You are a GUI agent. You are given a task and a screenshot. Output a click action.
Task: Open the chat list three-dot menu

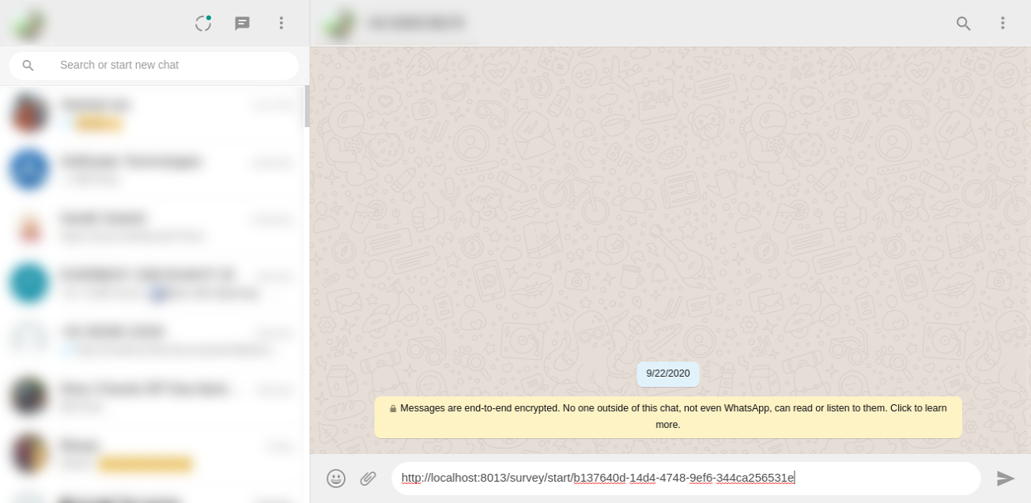coord(281,23)
